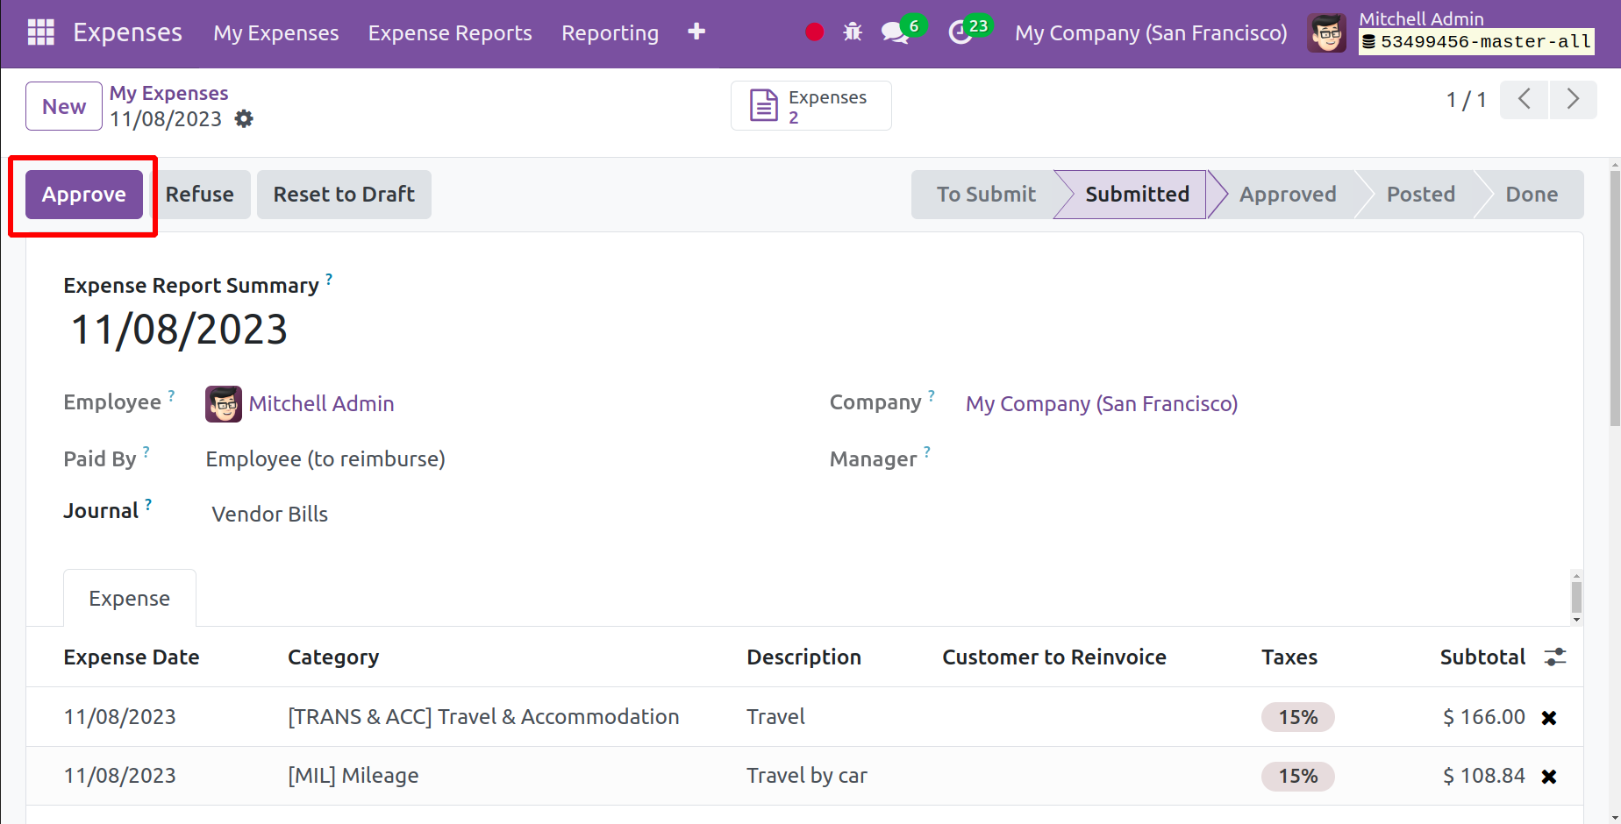Select the Done status stage

pos(1532,195)
